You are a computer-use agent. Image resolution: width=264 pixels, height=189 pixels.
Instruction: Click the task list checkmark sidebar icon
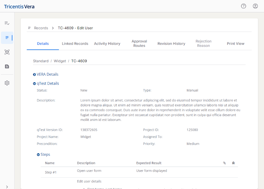click(x=7, y=23)
